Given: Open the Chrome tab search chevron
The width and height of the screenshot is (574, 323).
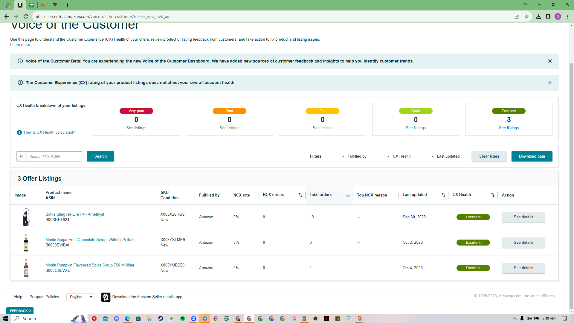Looking at the screenshot, I should pyautogui.click(x=526, y=4).
